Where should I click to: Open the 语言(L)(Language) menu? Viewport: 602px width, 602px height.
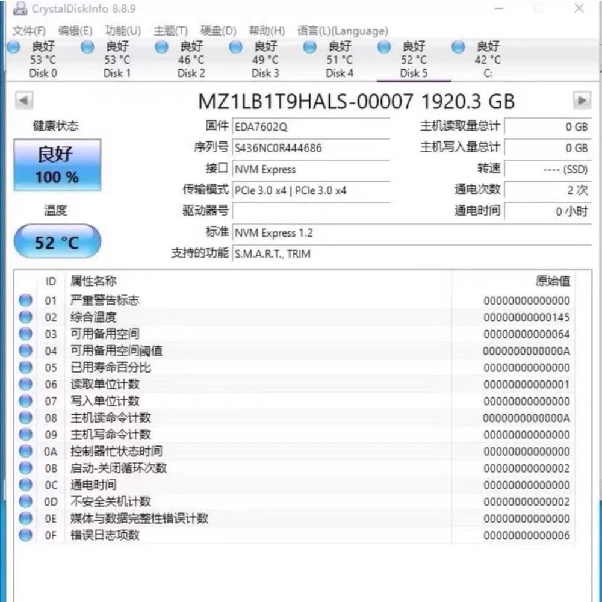pos(343,31)
